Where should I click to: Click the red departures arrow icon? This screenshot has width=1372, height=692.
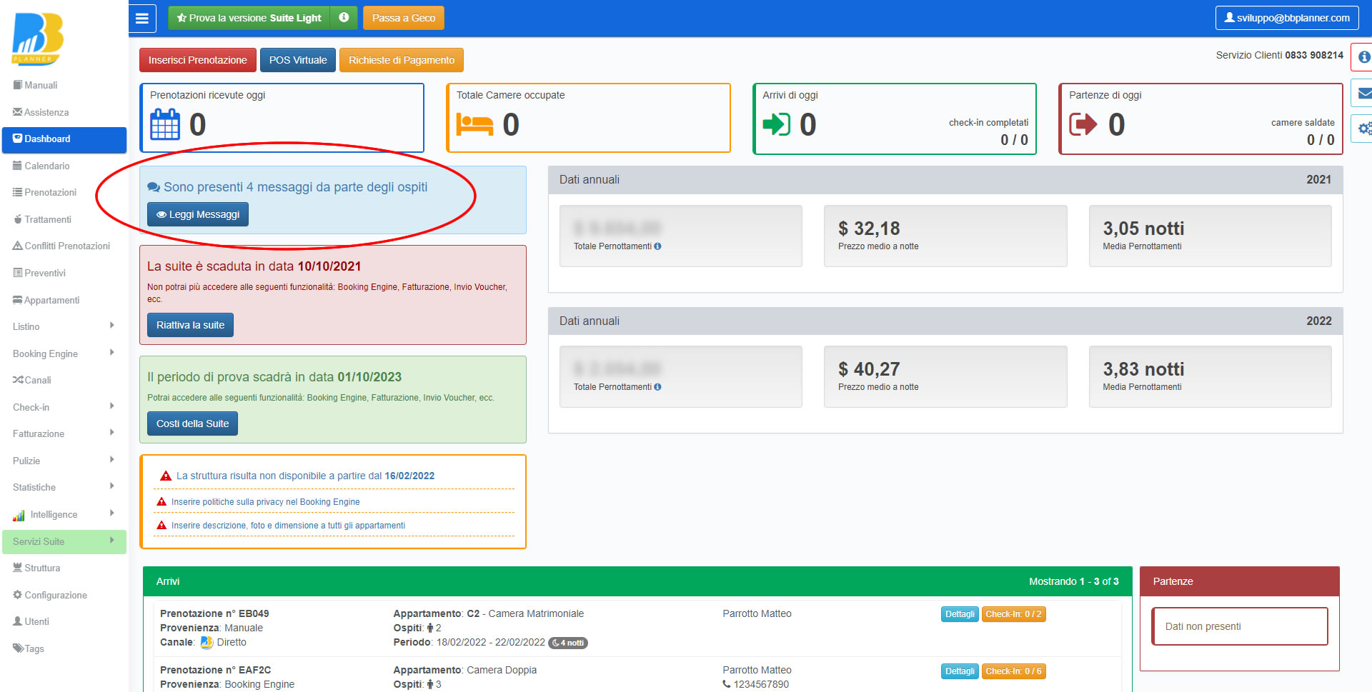pos(1083,125)
